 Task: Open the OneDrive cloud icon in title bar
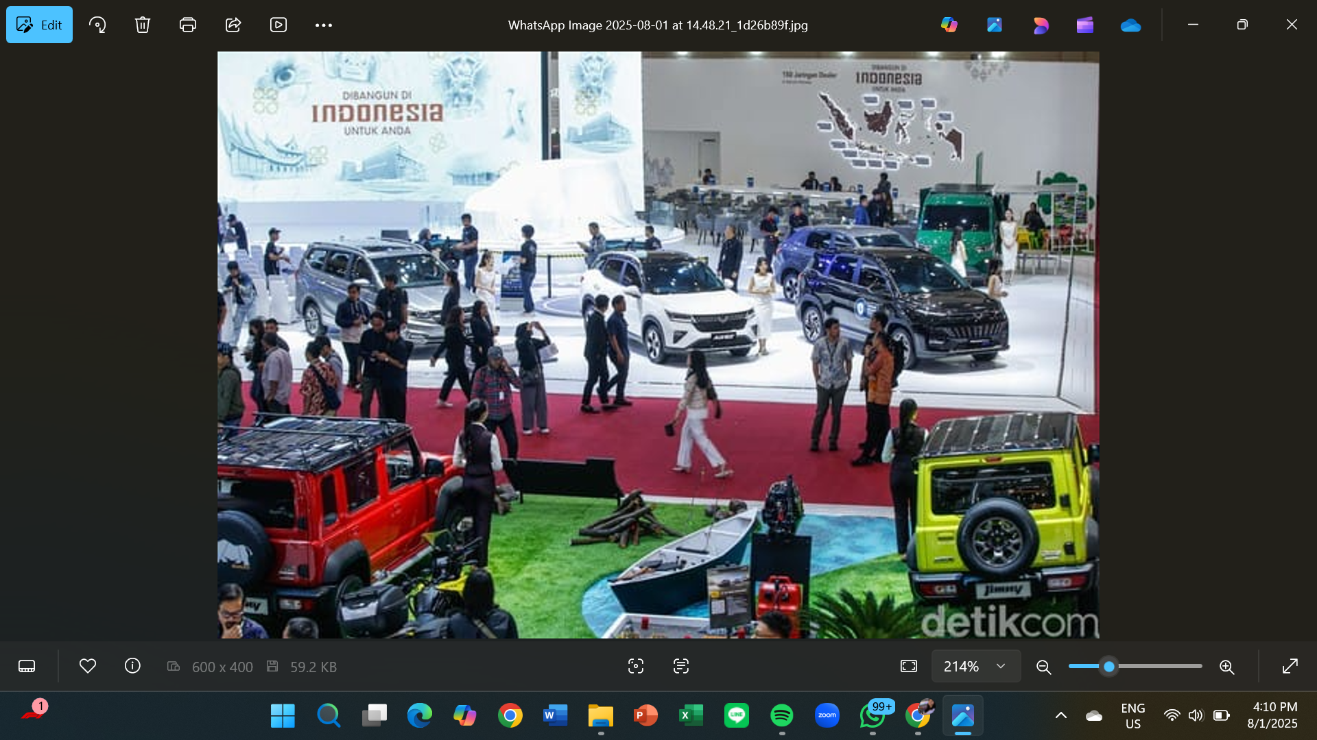click(1130, 25)
